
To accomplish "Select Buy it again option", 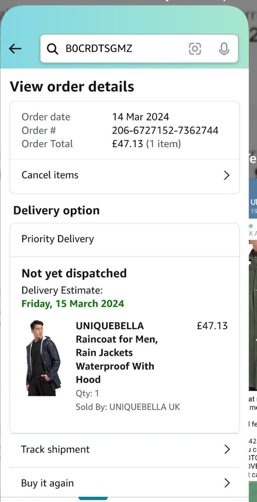I will [124, 483].
